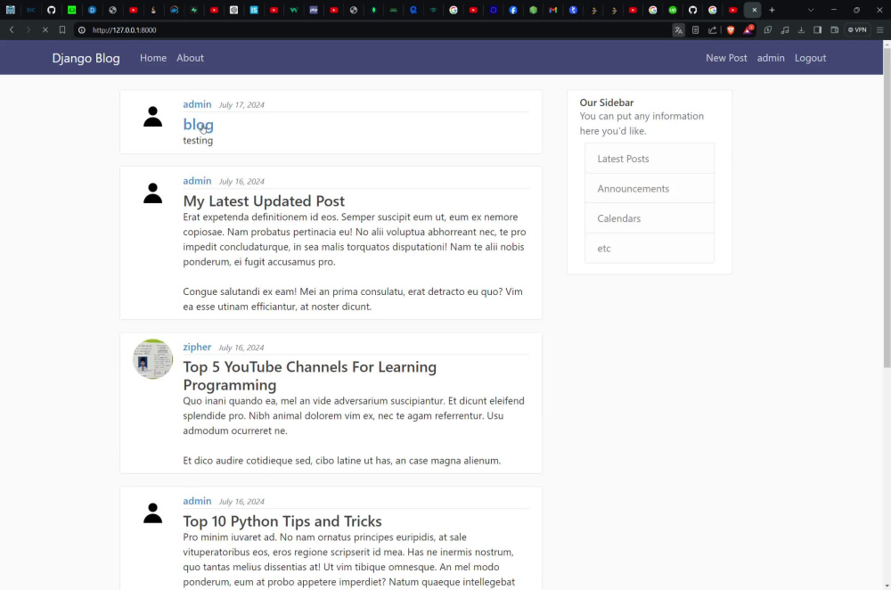Image resolution: width=891 pixels, height=590 pixels.
Task: Switch to the blue IS icon tab
Action: coord(254,10)
